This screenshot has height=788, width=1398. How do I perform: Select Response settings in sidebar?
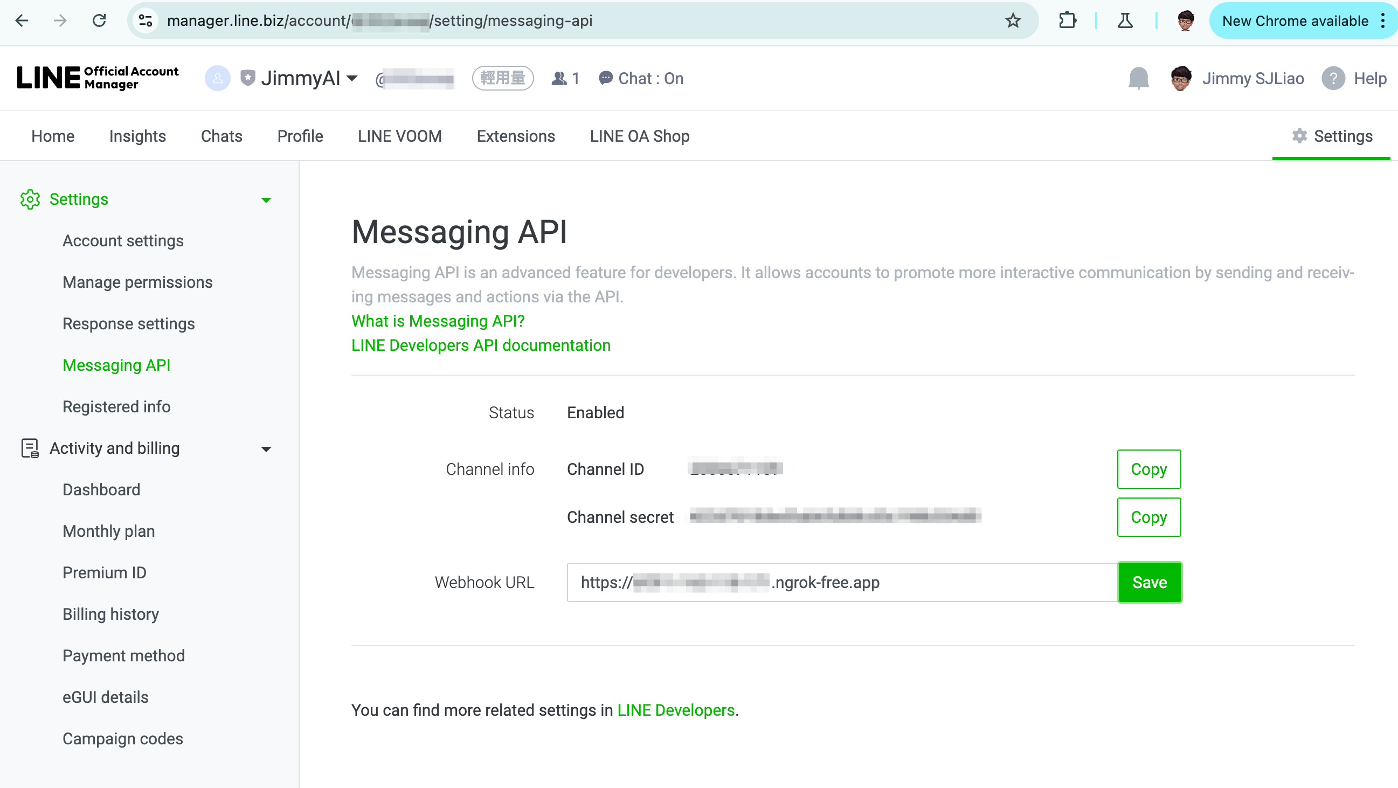point(129,323)
